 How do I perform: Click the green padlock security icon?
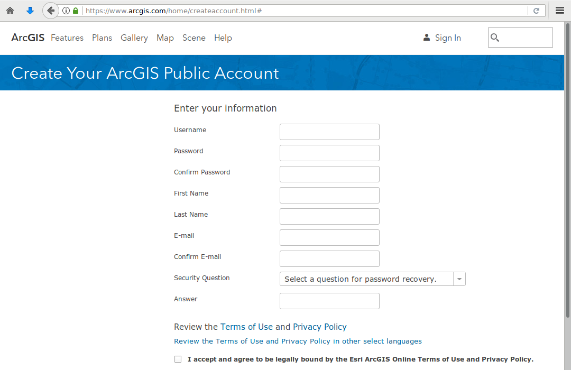click(76, 11)
